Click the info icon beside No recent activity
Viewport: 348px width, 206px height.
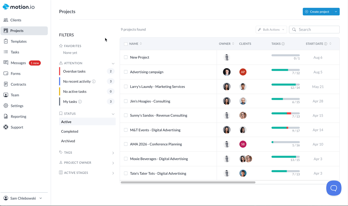click(94, 82)
